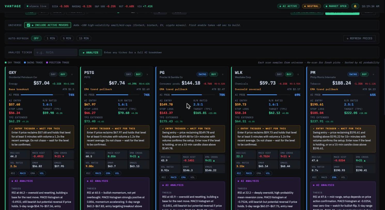
Task: Toggle MACD chip on PG card
Action: [174, 177]
